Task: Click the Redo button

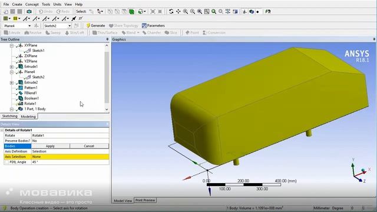Action: pos(63,12)
